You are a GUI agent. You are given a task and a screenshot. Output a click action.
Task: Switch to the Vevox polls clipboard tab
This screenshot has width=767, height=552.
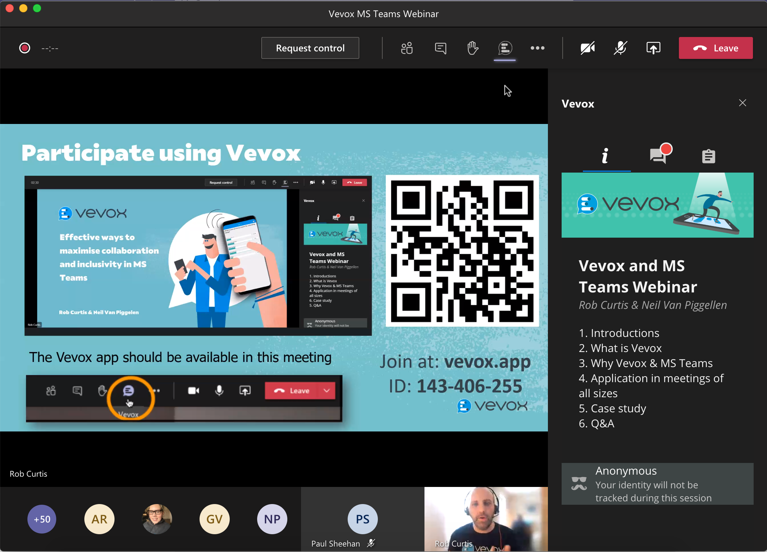[x=708, y=156]
